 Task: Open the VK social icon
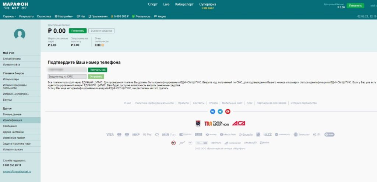(x=212, y=111)
